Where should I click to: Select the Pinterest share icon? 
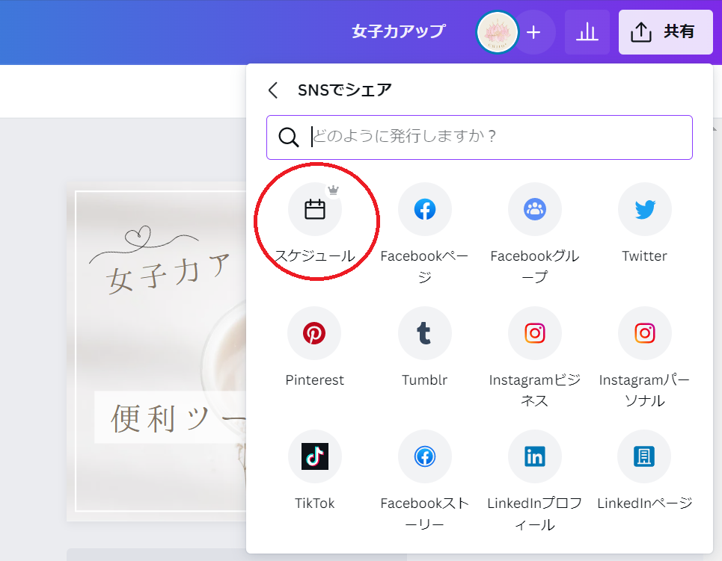(315, 333)
